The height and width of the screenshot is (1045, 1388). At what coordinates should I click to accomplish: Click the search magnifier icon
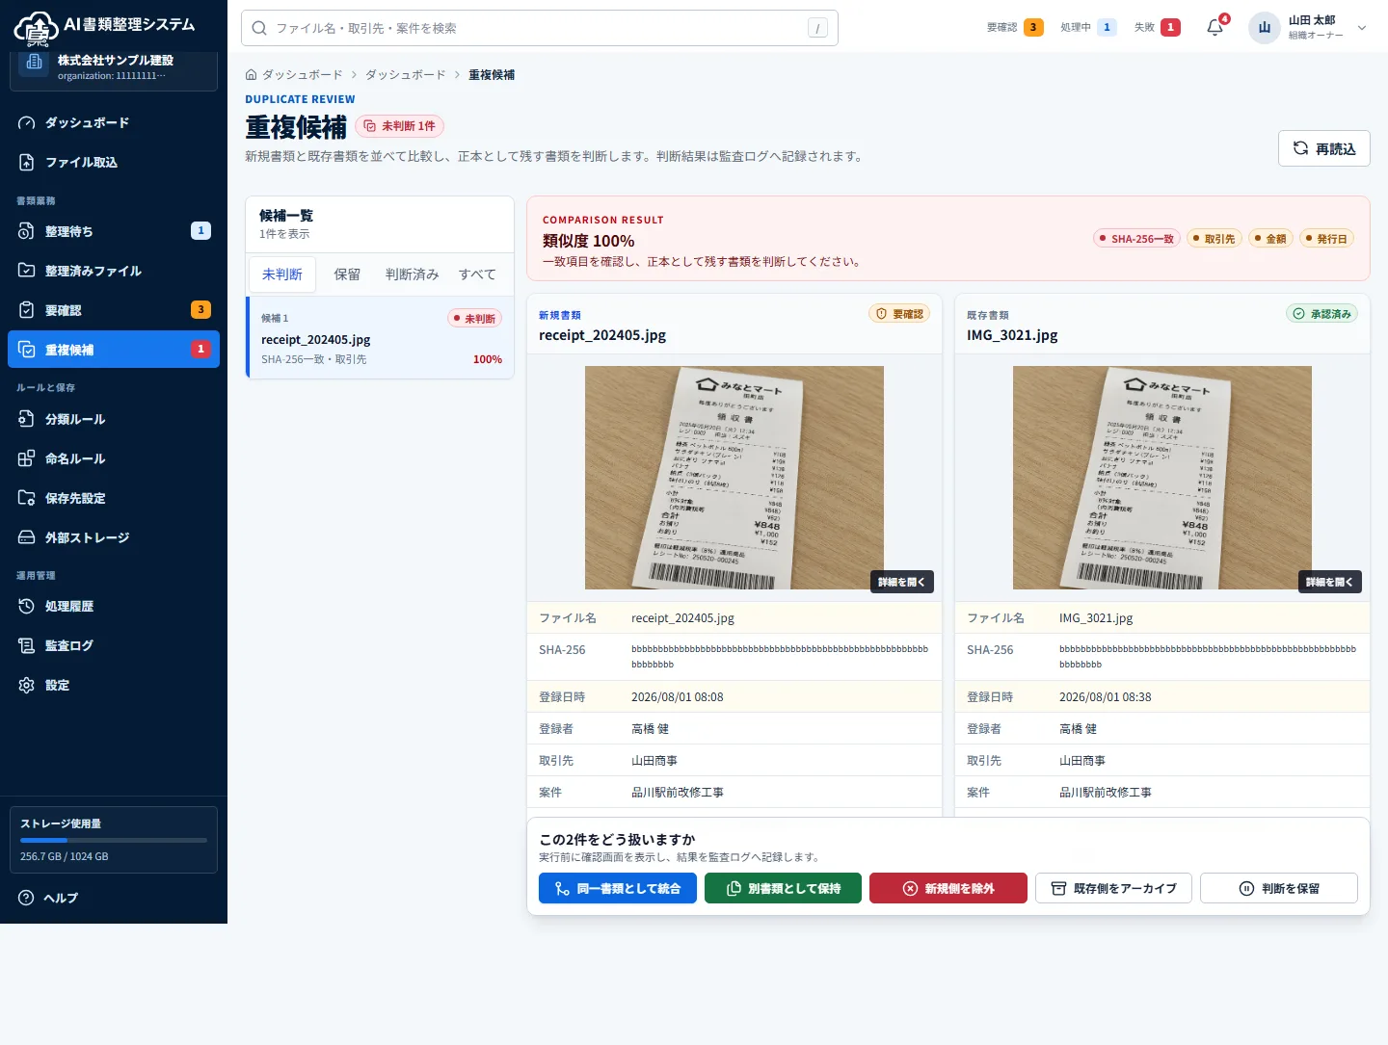[259, 28]
